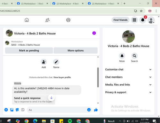Attach a photo file to message
The height and width of the screenshot is (123, 160).
point(12,110)
